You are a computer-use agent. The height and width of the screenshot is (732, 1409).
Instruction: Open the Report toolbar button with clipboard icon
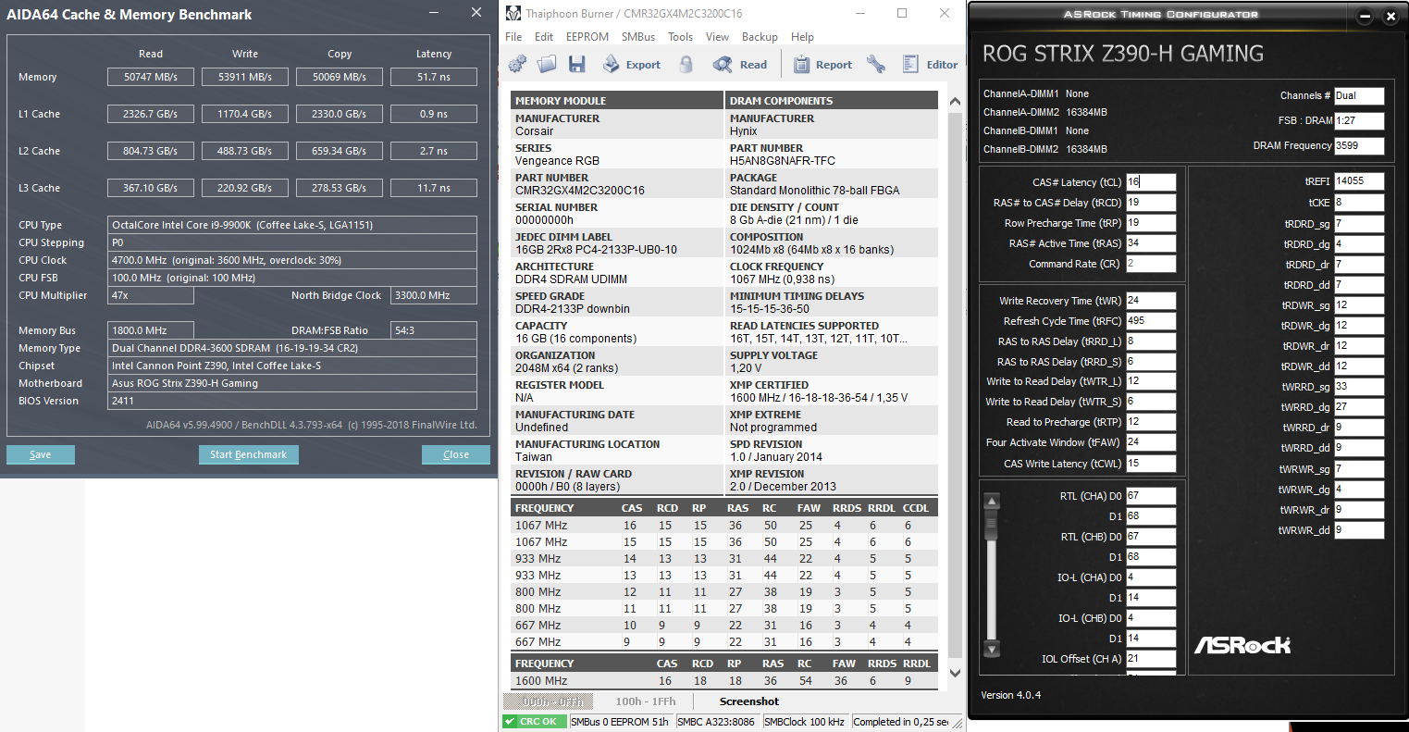point(822,65)
